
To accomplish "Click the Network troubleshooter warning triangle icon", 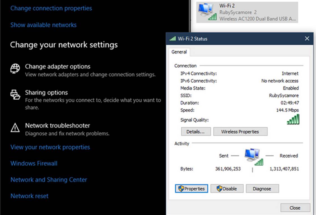I will [x=15, y=128].
